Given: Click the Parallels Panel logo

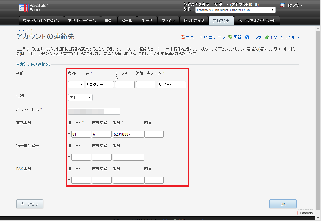Looking at the screenshot, I should pyautogui.click(x=34, y=8).
